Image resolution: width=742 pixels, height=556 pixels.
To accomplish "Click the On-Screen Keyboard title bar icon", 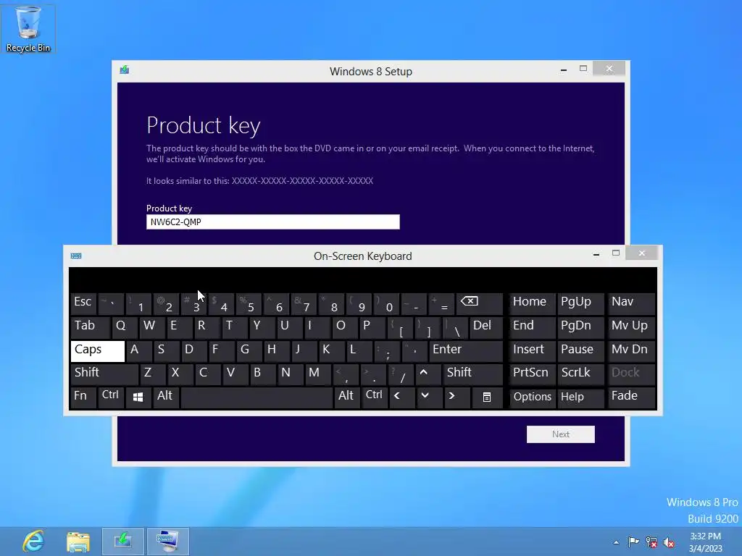I will 76,256.
